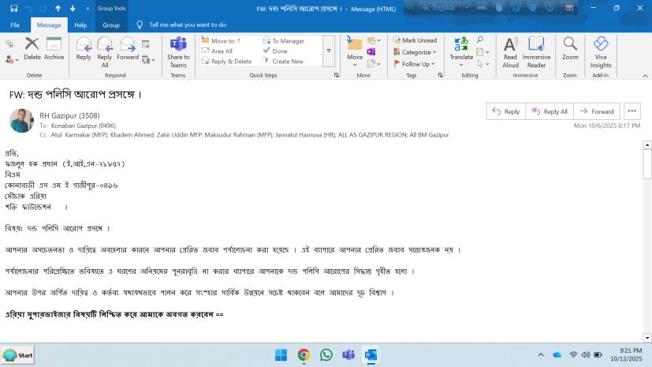Delete this email message

[x=32, y=47]
